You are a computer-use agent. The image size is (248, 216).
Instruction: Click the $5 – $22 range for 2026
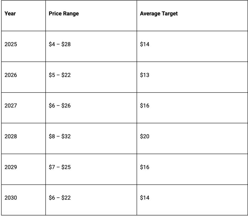60,75
